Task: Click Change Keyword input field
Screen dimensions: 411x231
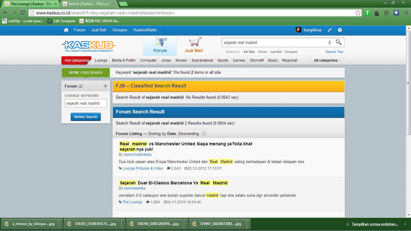Action: tap(86, 103)
